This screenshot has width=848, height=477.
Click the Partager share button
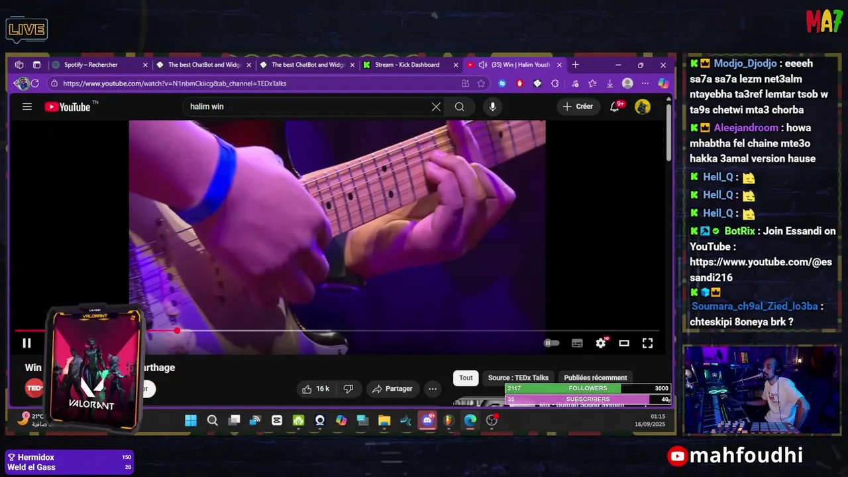click(392, 389)
